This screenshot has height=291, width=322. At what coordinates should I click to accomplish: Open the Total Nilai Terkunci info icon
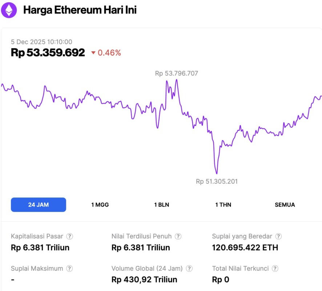tap(275, 269)
